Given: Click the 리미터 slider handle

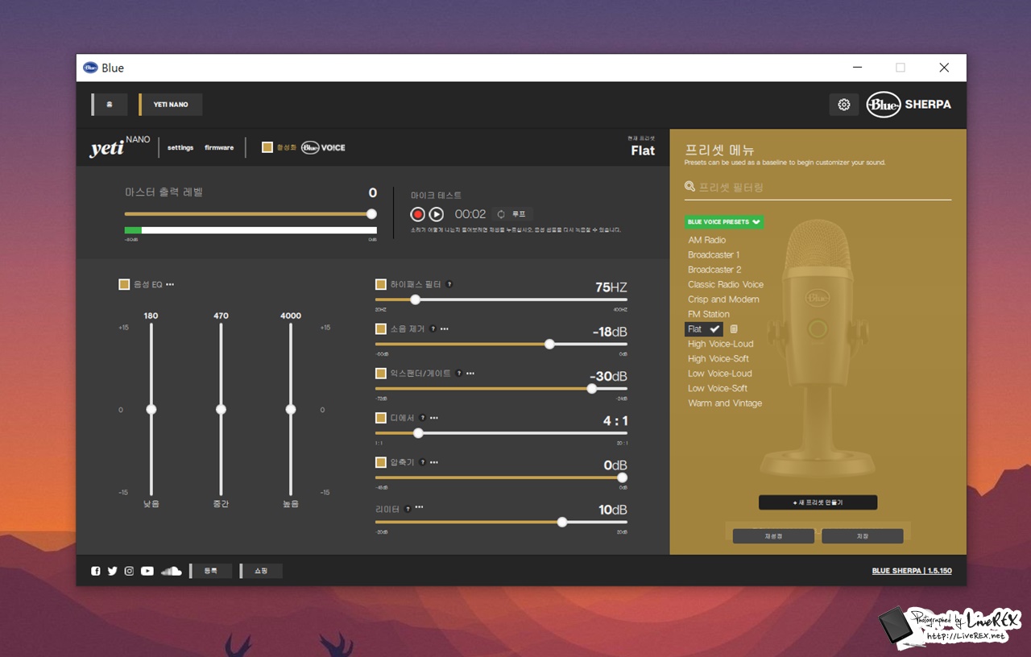Looking at the screenshot, I should click(x=562, y=523).
